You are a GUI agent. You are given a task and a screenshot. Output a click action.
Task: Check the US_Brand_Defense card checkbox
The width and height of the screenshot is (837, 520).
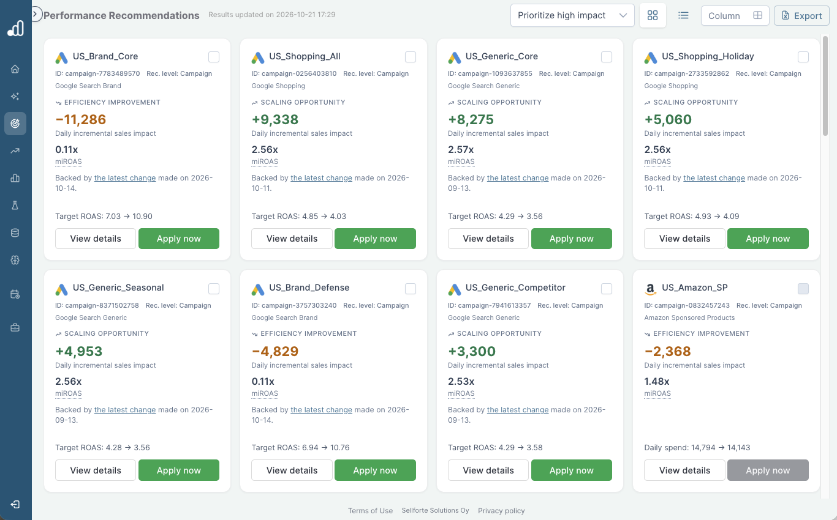pos(411,289)
